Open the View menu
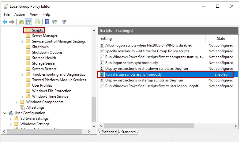 [34, 14]
